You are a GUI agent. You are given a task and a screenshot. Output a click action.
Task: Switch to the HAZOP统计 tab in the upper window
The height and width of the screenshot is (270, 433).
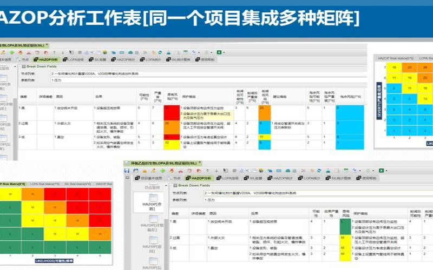[x=123, y=59]
